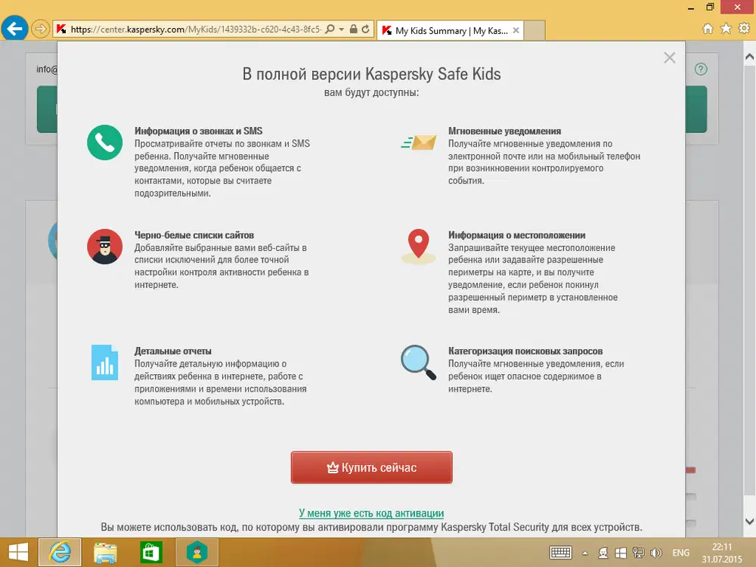Click the magnifying glass search categorization icon
The image size is (756, 567).
click(419, 363)
